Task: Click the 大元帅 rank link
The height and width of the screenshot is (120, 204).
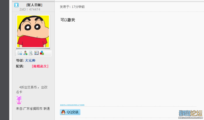Action: click(x=30, y=61)
